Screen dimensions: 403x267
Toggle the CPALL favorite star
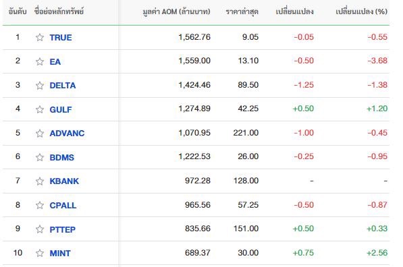[x=40, y=206]
